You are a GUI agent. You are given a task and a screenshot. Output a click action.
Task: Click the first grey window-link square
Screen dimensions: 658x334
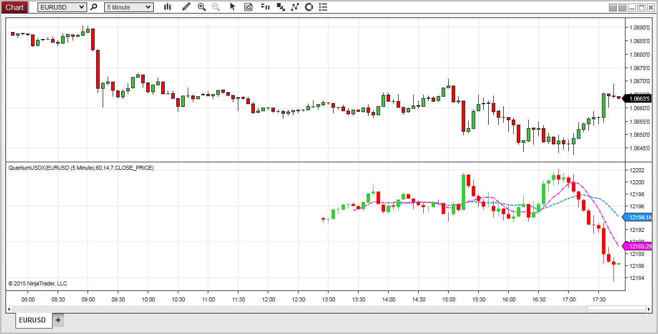click(x=612, y=8)
